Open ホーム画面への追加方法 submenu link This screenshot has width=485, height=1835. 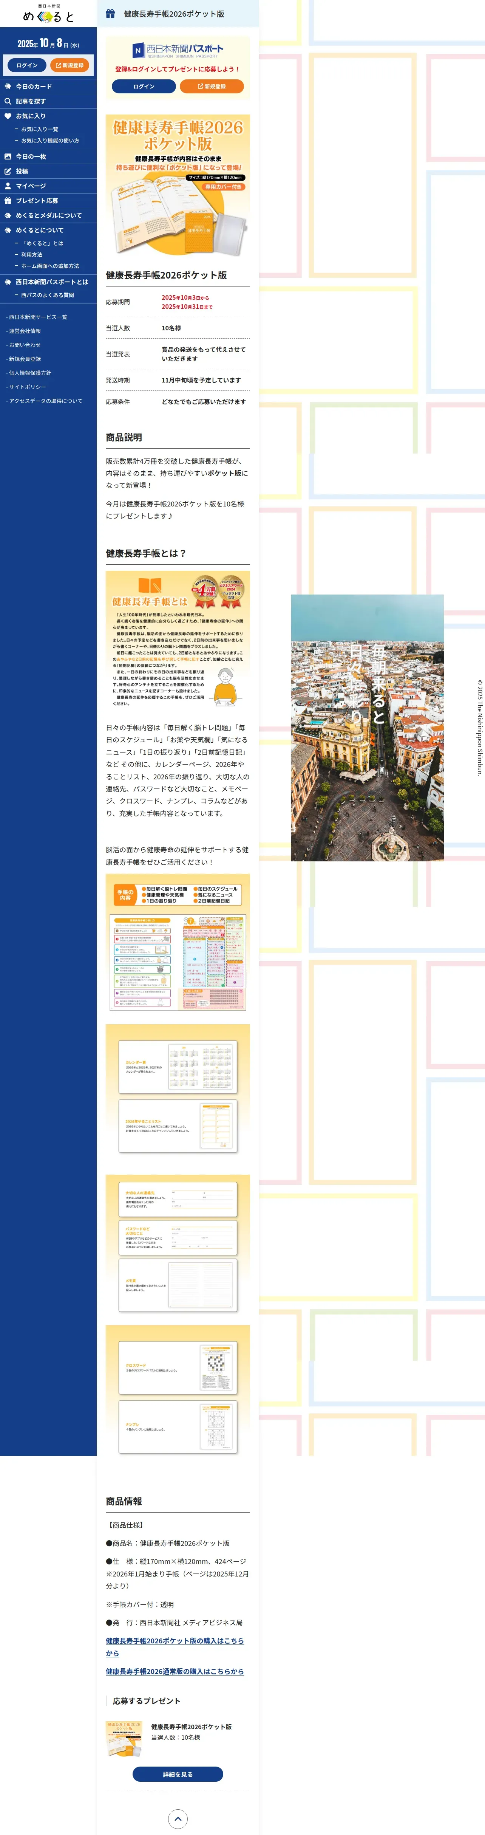click(50, 266)
